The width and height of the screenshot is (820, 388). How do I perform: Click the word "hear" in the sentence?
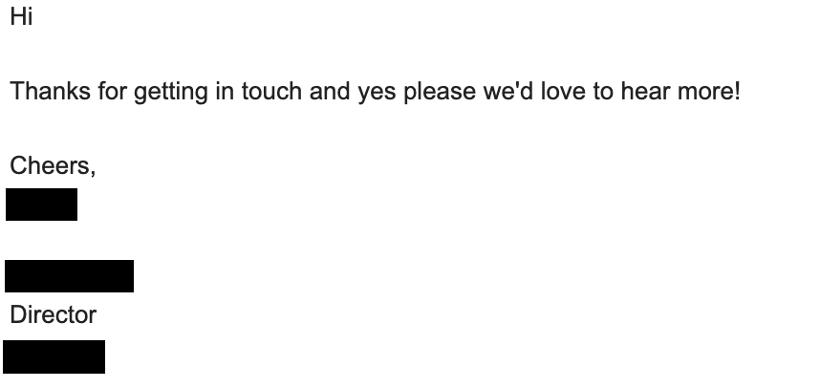[645, 91]
